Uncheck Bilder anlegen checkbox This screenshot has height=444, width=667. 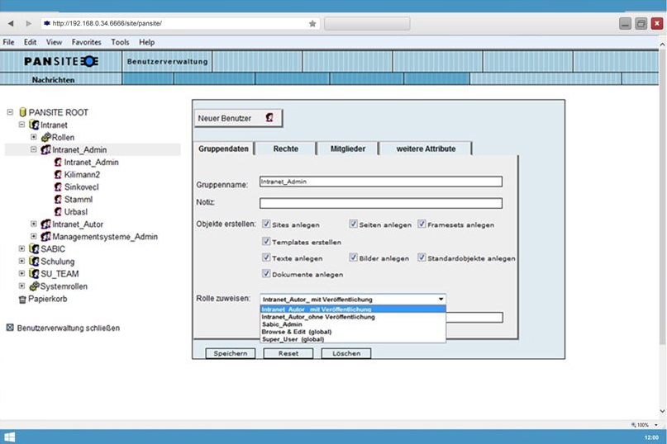click(353, 257)
